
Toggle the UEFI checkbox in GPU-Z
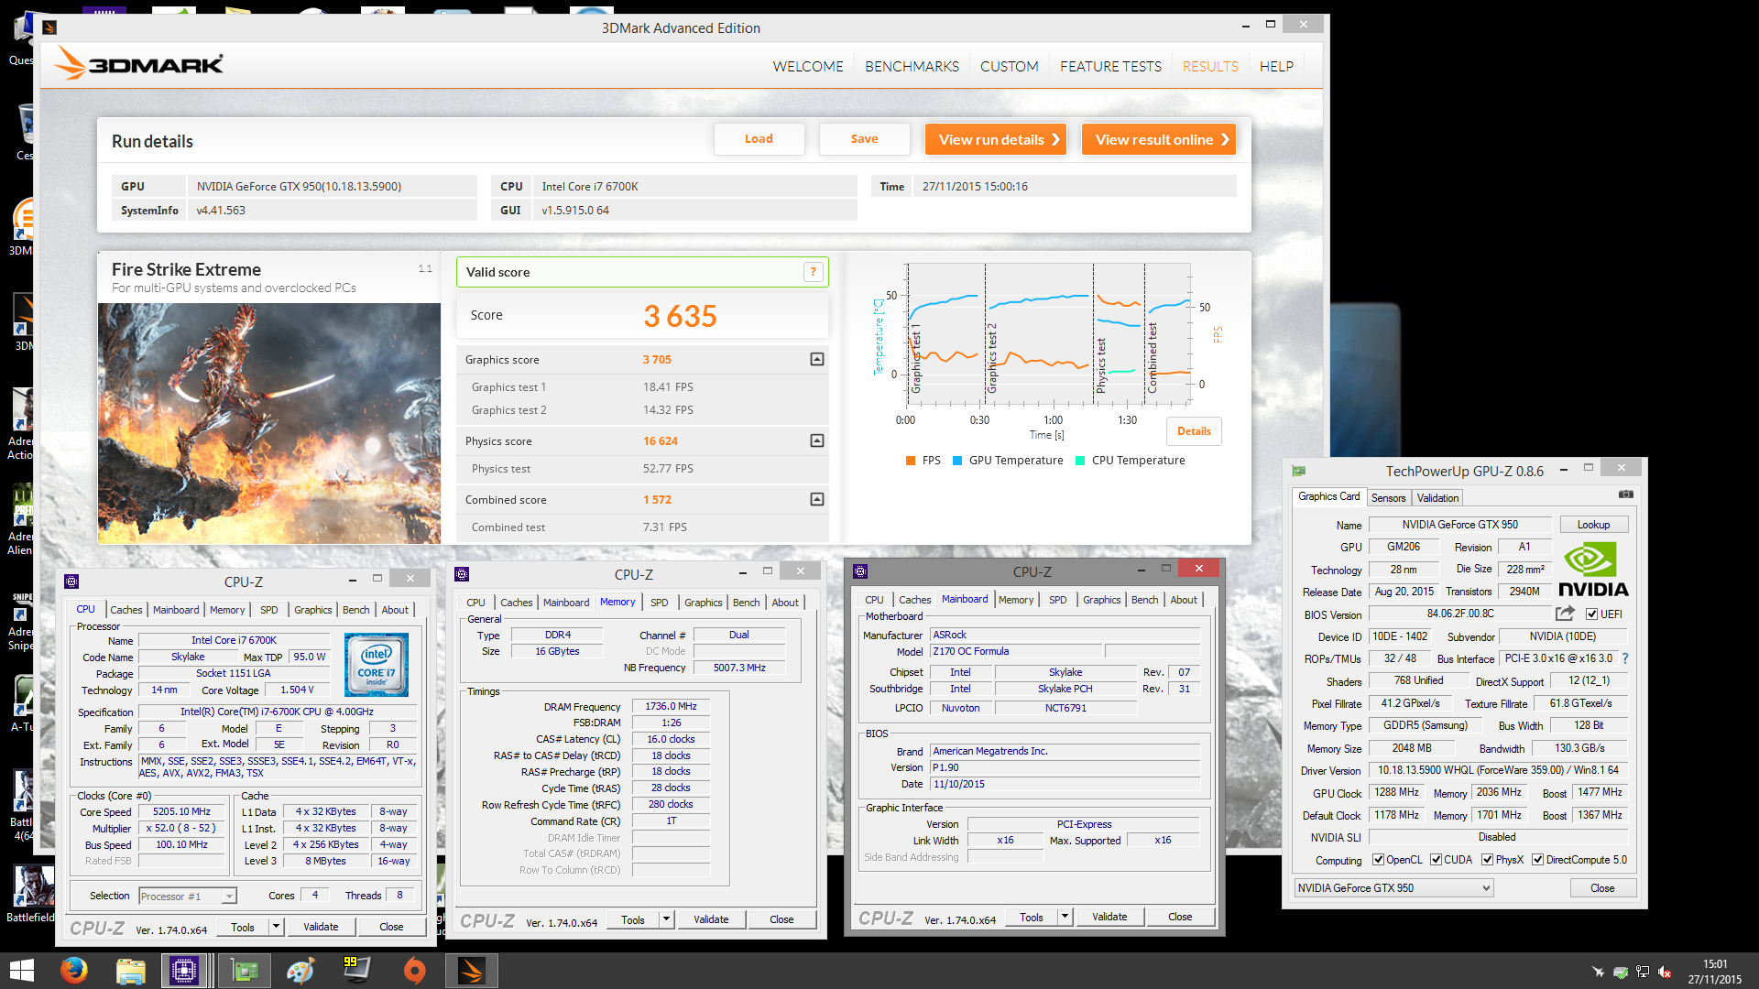point(1592,614)
